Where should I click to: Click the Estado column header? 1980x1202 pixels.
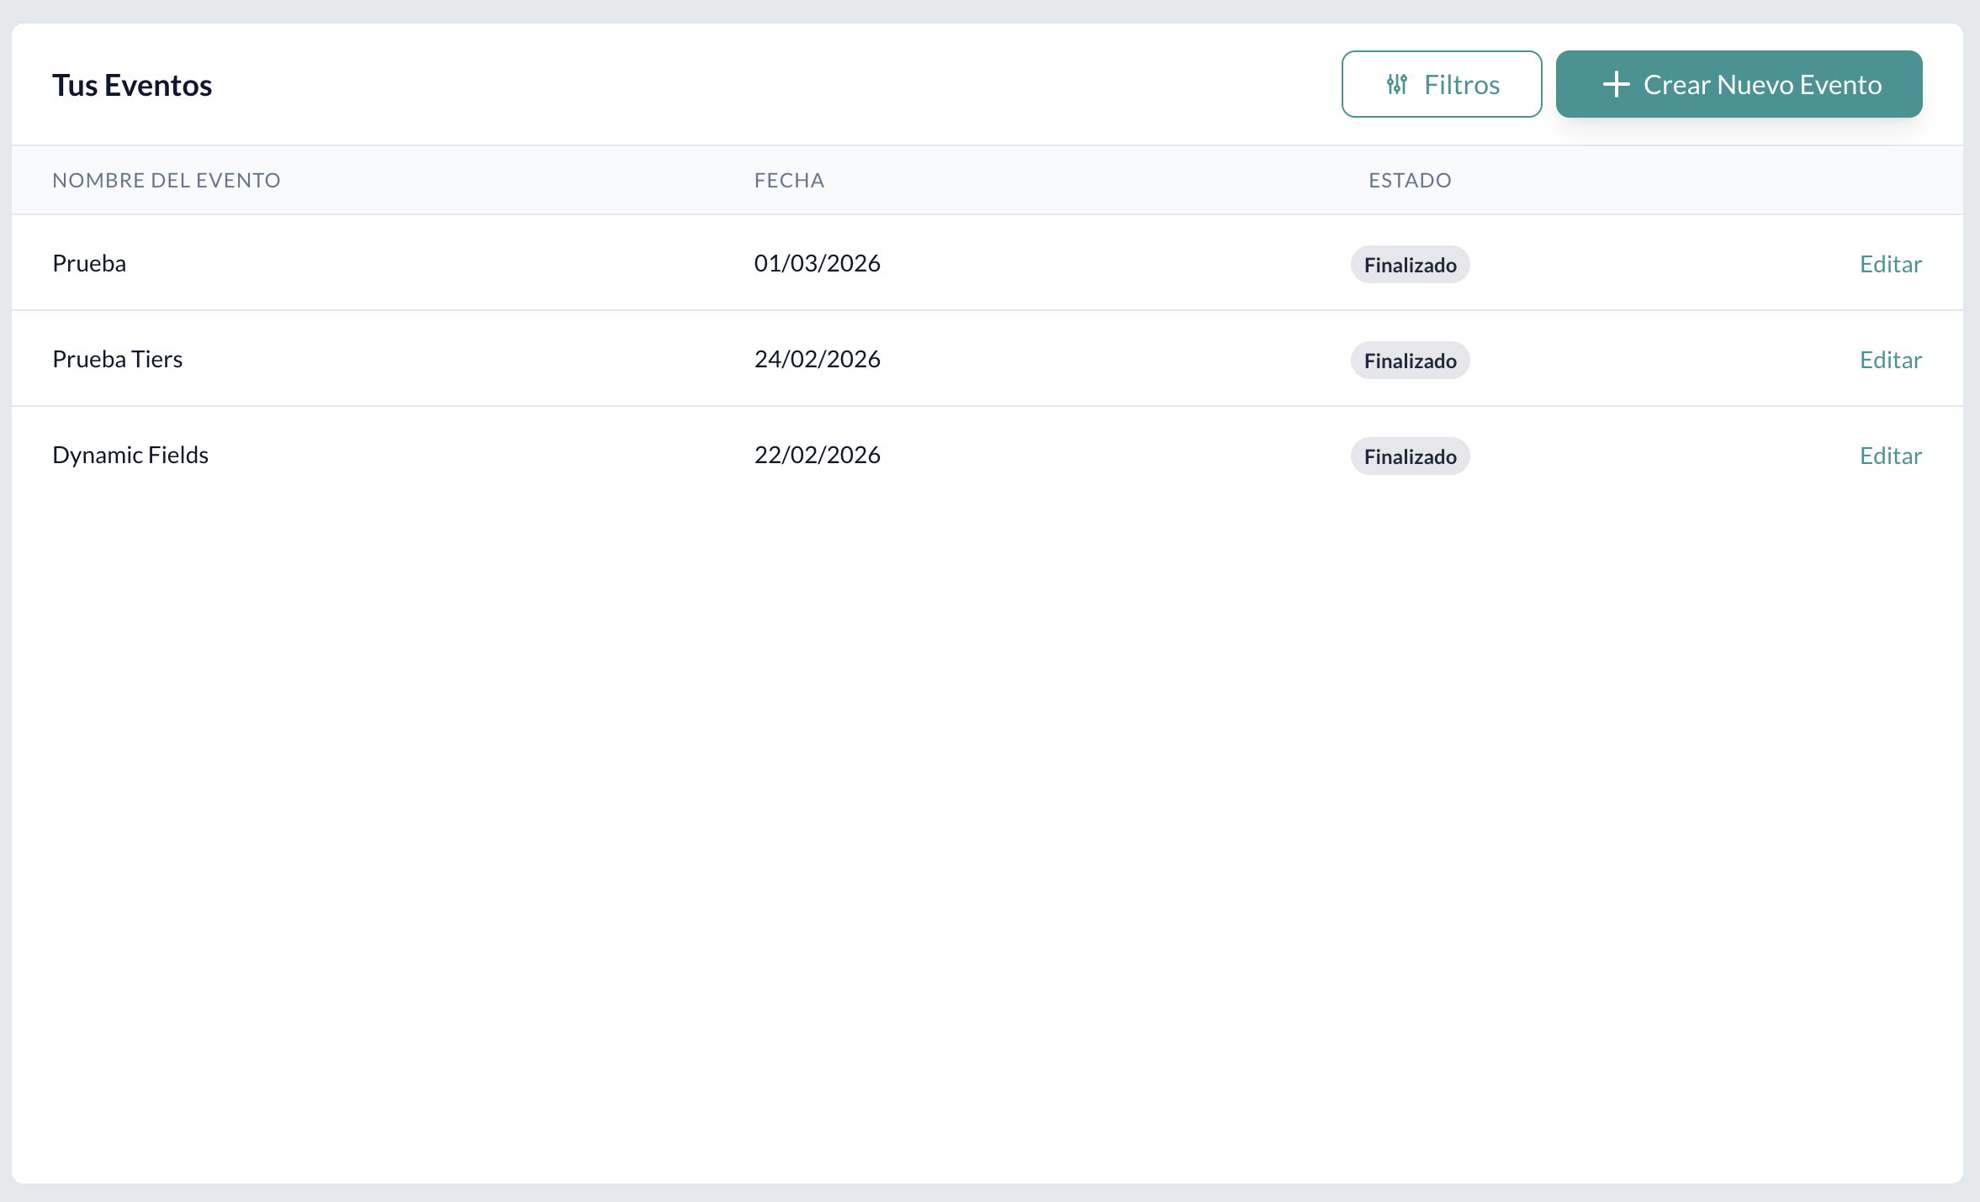coord(1410,180)
